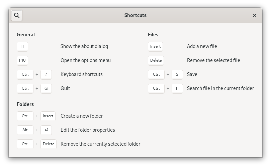Screen dimensions: 271x167
Task: Click 'Remove the currently selected folder' text
Action: tap(100, 144)
